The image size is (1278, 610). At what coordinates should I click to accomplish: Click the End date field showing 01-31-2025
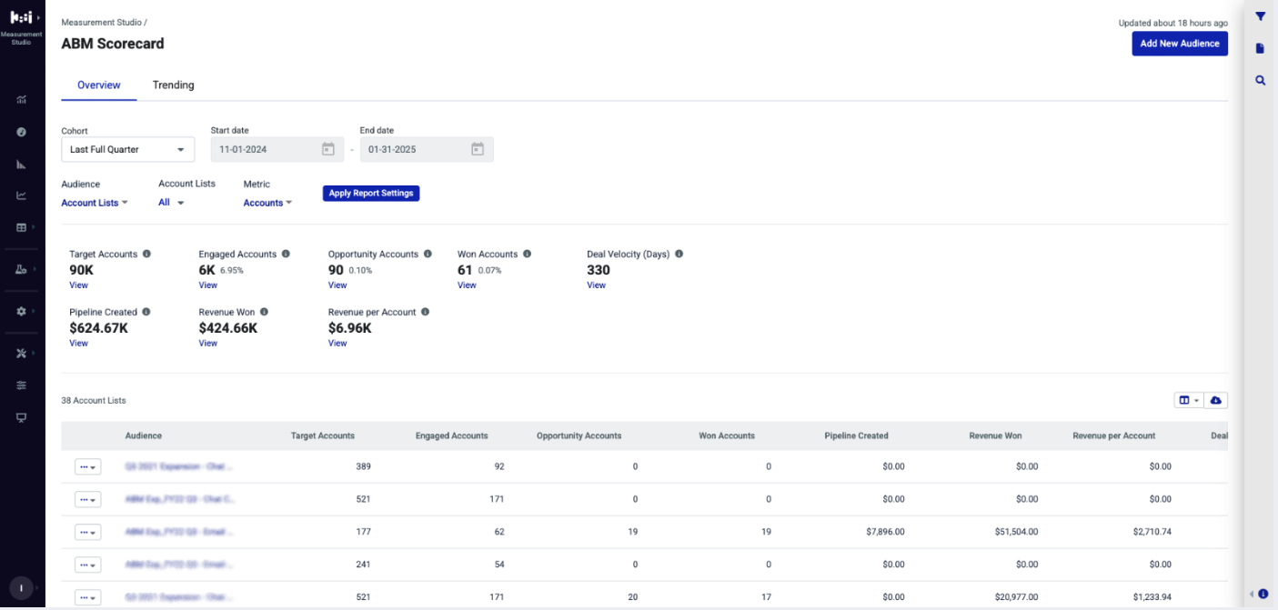[427, 149]
